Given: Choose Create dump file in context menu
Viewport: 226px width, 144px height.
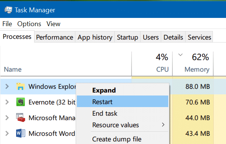Looking at the screenshot, I should (x=123, y=139).
